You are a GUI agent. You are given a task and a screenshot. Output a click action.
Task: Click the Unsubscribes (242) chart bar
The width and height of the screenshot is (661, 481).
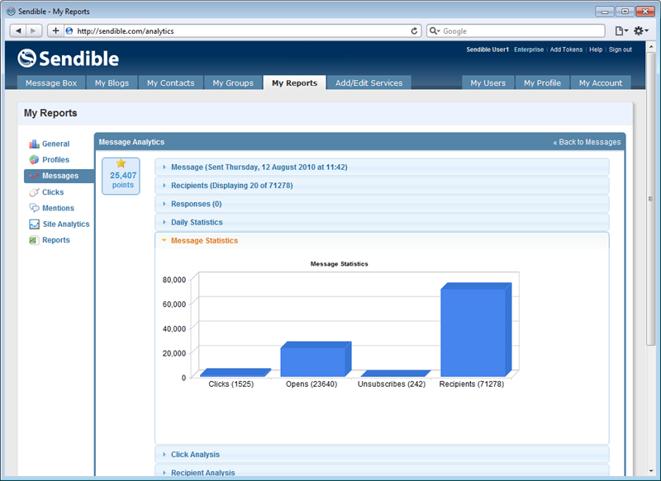click(x=396, y=374)
